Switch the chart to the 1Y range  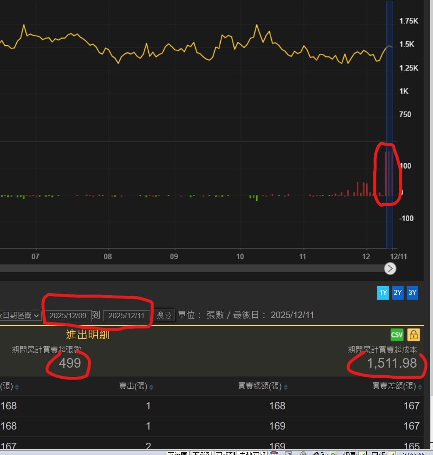click(x=383, y=293)
